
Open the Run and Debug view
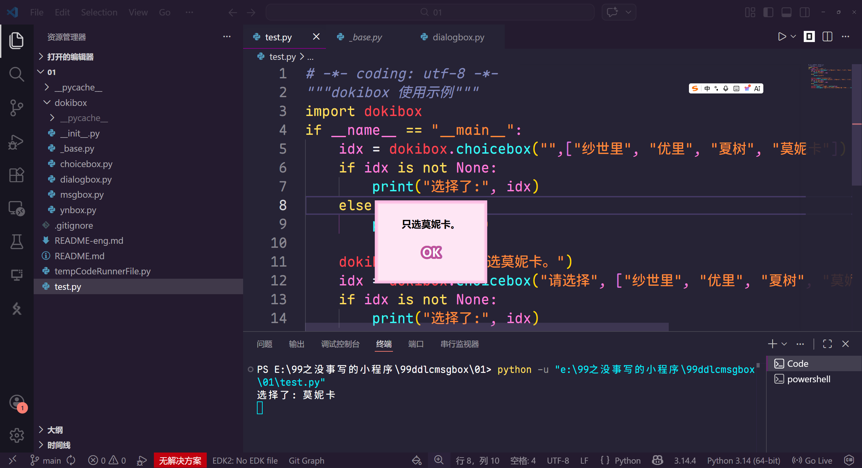(16, 142)
